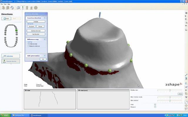Click the top icon in right toolbar
The height and width of the screenshot is (117, 188).
[x=186, y=12]
